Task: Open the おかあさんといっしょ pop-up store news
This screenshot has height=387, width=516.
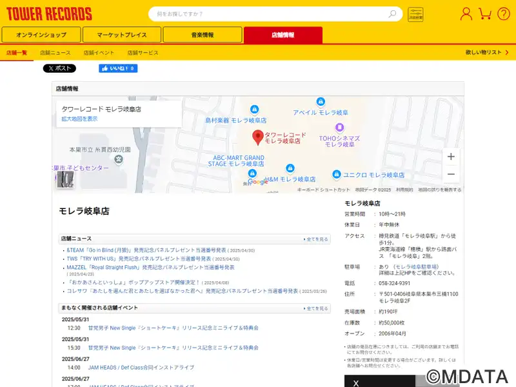Action: pos(134,283)
